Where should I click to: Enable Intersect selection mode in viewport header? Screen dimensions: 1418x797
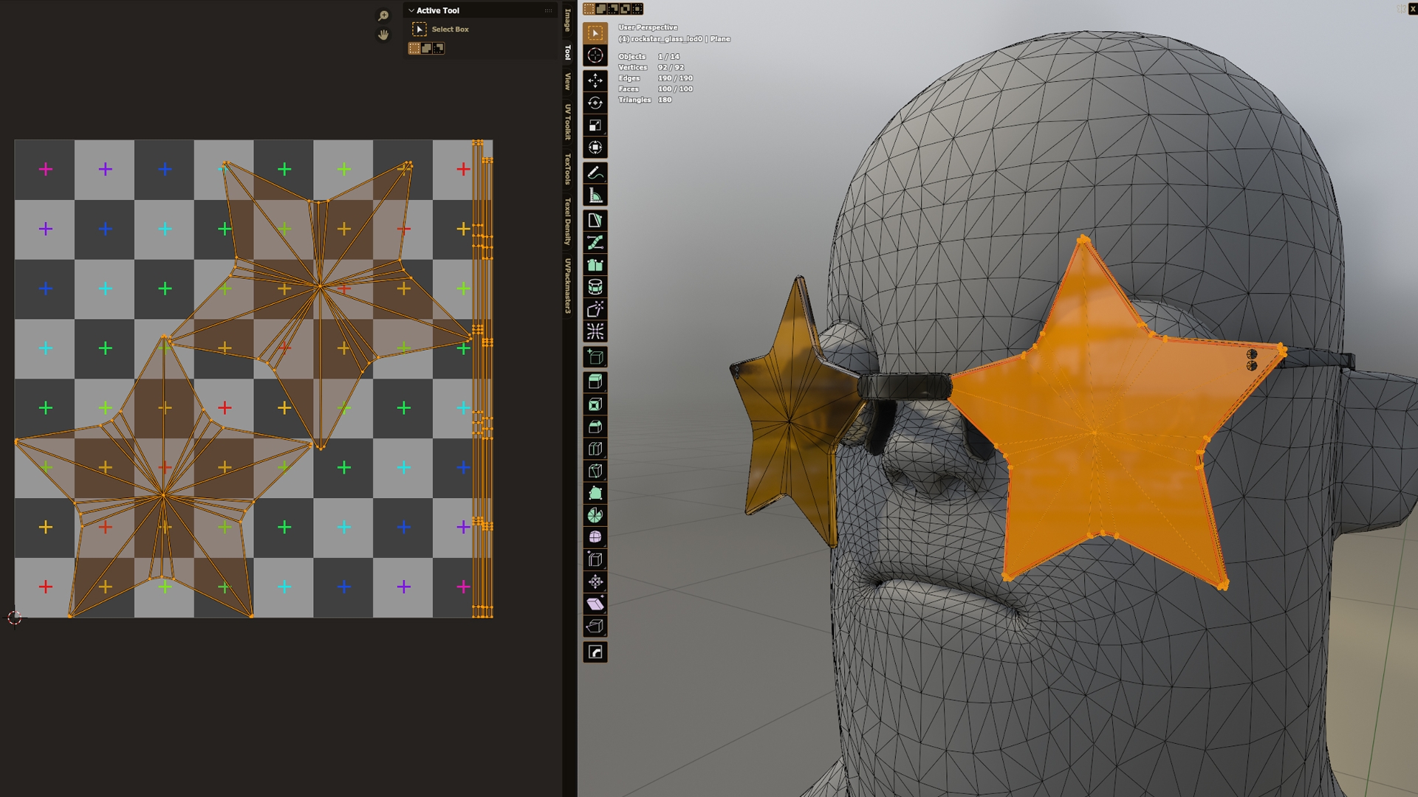(637, 9)
